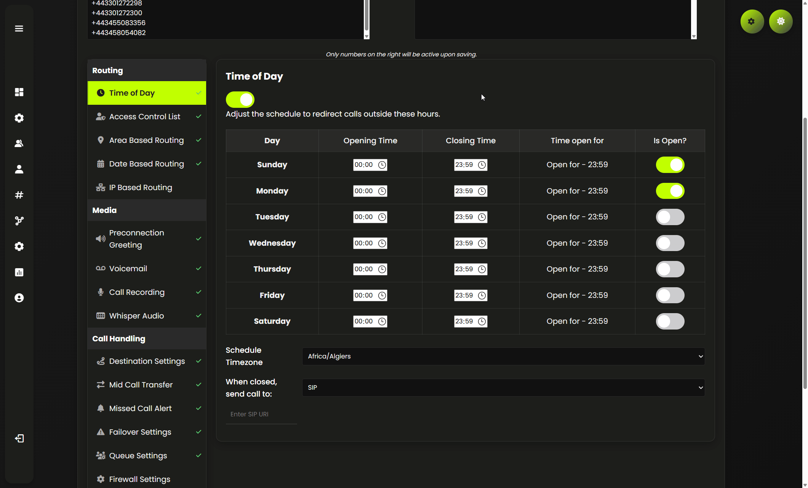Enable Saturday Is Open toggle
Viewport: 808px width, 488px height.
pos(670,322)
